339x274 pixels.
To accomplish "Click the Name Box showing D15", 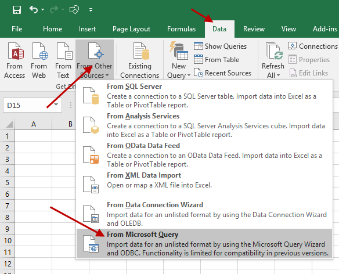I will click(x=27, y=105).
